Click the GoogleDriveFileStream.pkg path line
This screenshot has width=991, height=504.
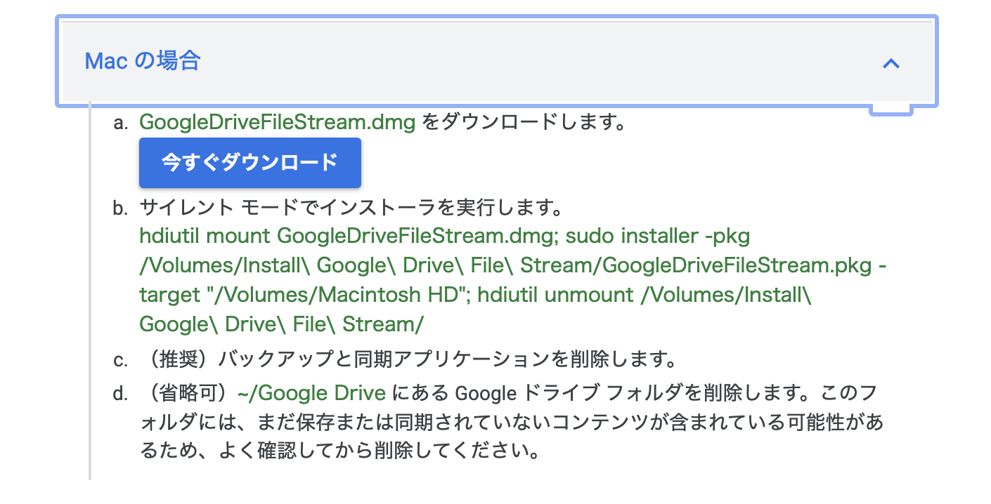pyautogui.click(x=513, y=265)
